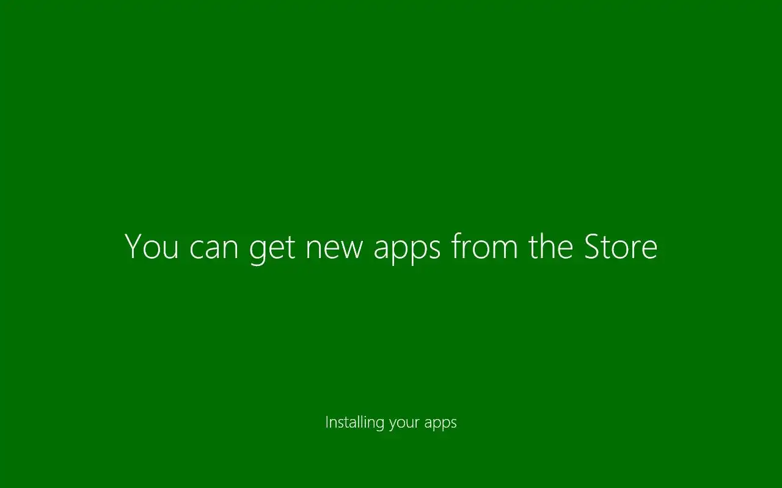Click the word "your" in the status text

pos(404,425)
